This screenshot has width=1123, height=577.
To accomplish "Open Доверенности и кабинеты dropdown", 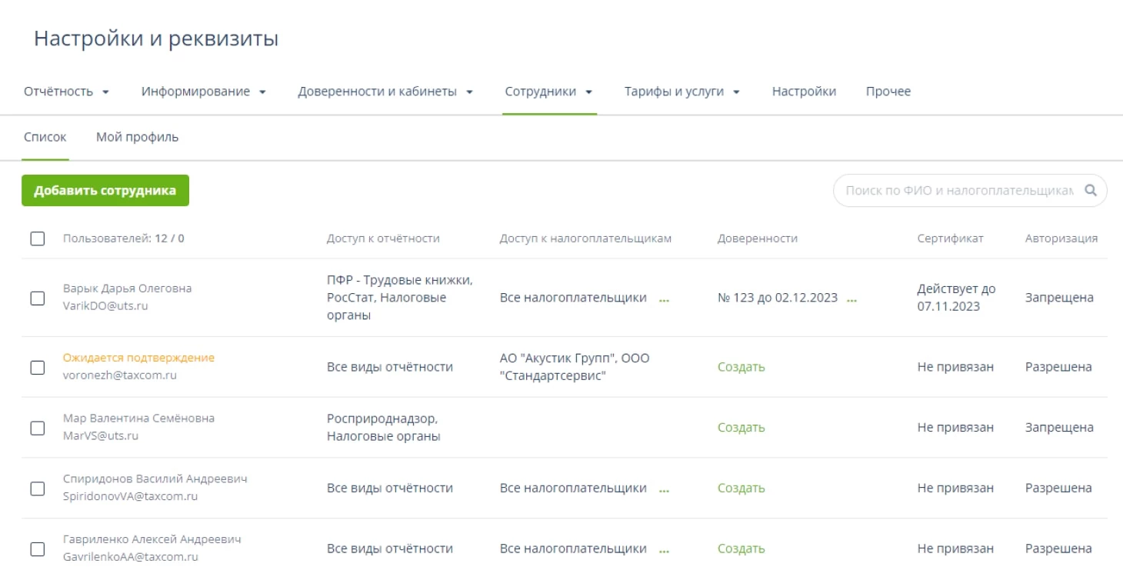I will coord(385,92).
